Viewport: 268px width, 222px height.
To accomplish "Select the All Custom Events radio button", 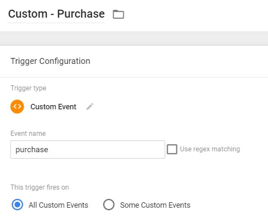I will point(17,205).
